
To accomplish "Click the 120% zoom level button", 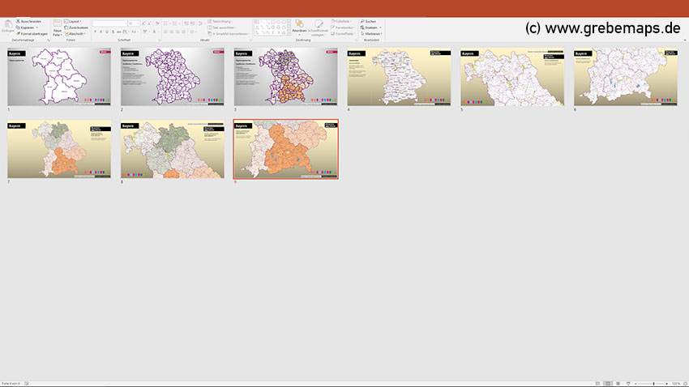I will pyautogui.click(x=674, y=383).
